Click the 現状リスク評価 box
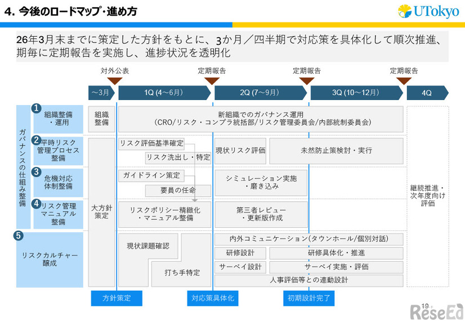Screen dimensions: 465x321 tap(240, 151)
